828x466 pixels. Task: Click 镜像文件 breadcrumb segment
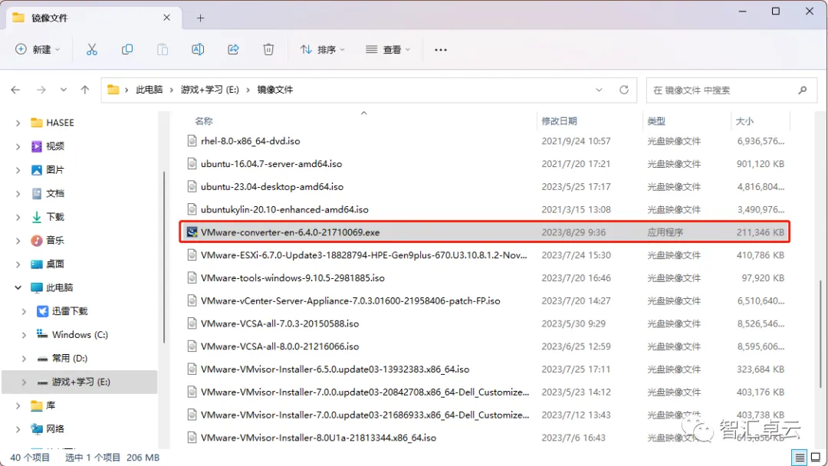(x=275, y=90)
